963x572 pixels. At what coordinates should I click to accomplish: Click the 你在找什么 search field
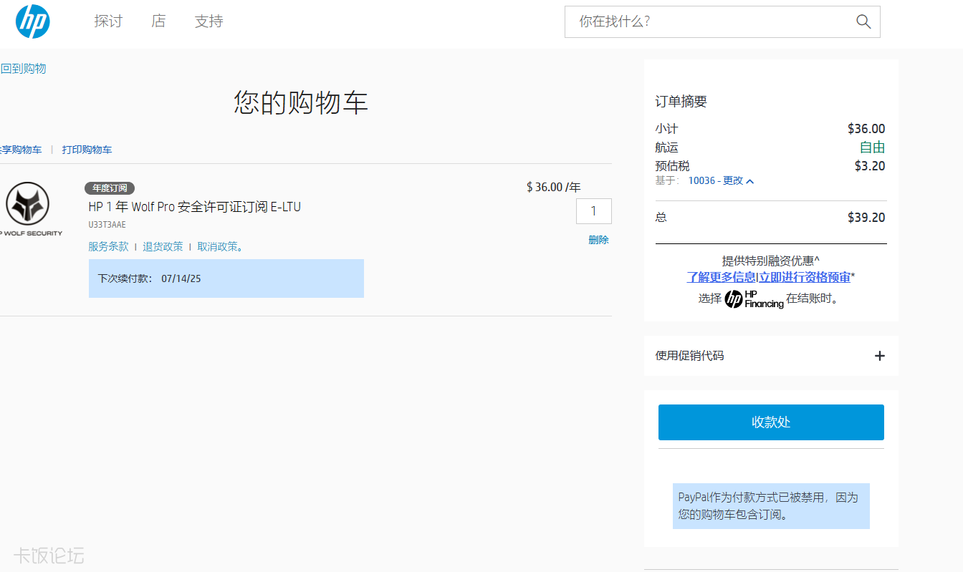(x=709, y=21)
